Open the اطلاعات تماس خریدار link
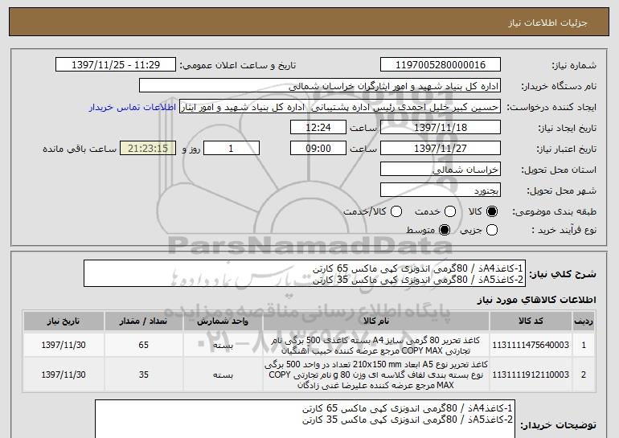The width and height of the screenshot is (619, 438). (133, 107)
